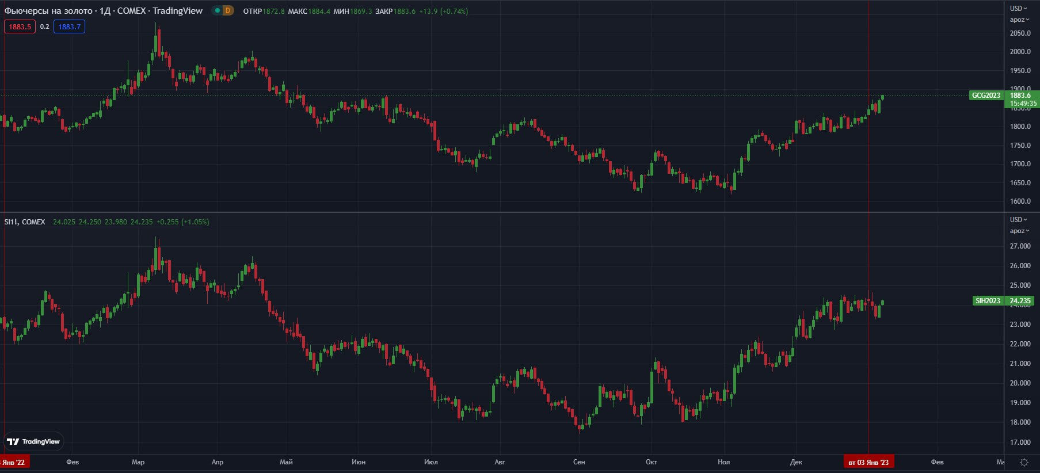
Task: Open USD currency dropdown in gold pane
Action: tap(1018, 9)
